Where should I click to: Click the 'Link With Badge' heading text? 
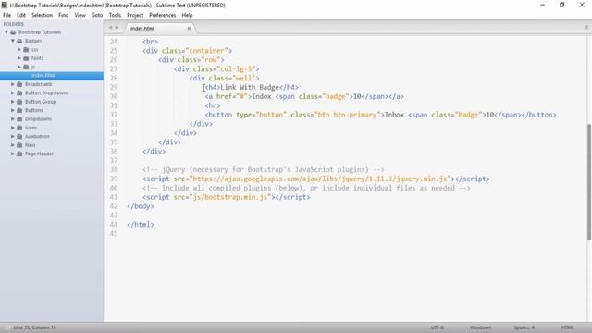tap(250, 87)
